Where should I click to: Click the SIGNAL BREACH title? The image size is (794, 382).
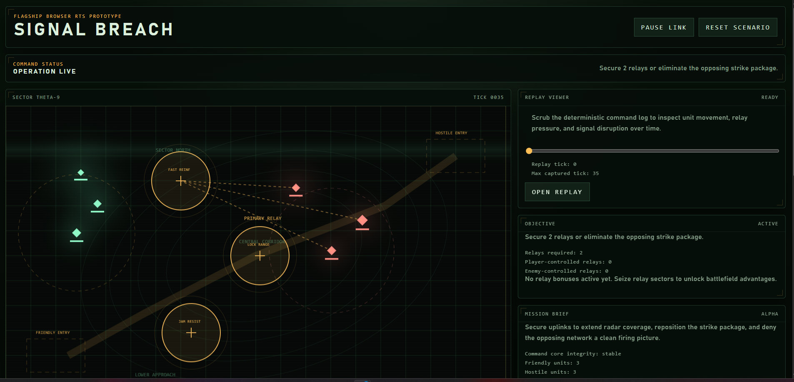point(94,30)
